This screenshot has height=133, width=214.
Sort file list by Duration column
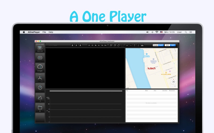pos(165,90)
